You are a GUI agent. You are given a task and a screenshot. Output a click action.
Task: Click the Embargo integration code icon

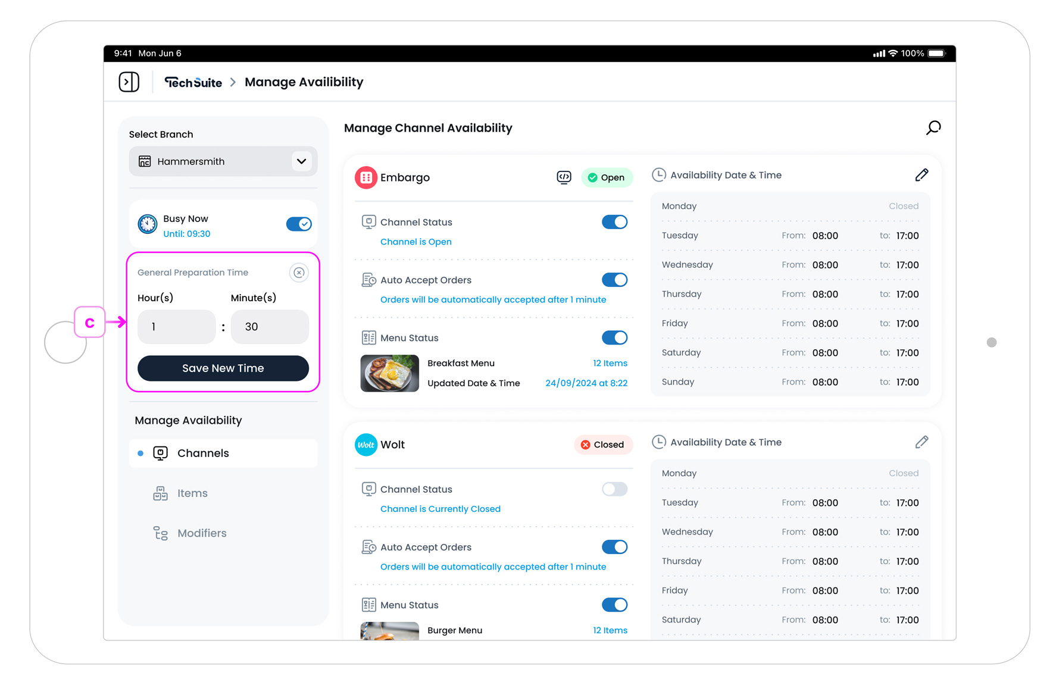pos(564,177)
